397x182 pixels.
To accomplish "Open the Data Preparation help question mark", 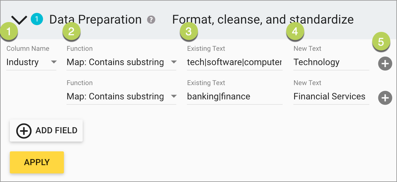I will (x=151, y=20).
